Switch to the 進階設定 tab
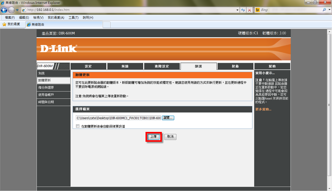 (x=162, y=66)
